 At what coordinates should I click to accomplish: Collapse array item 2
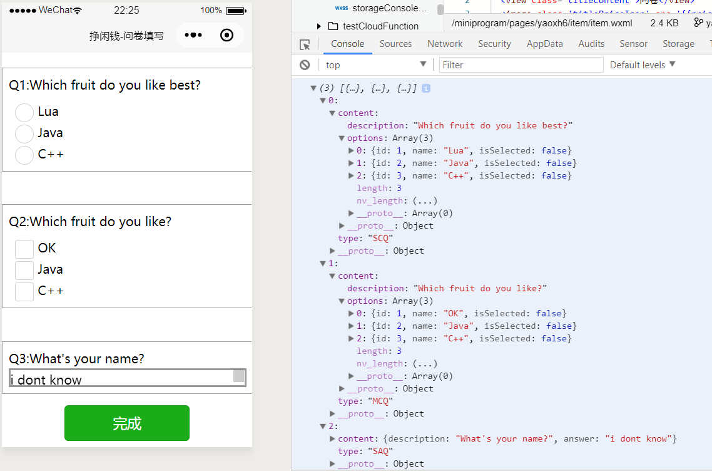pyautogui.click(x=322, y=426)
